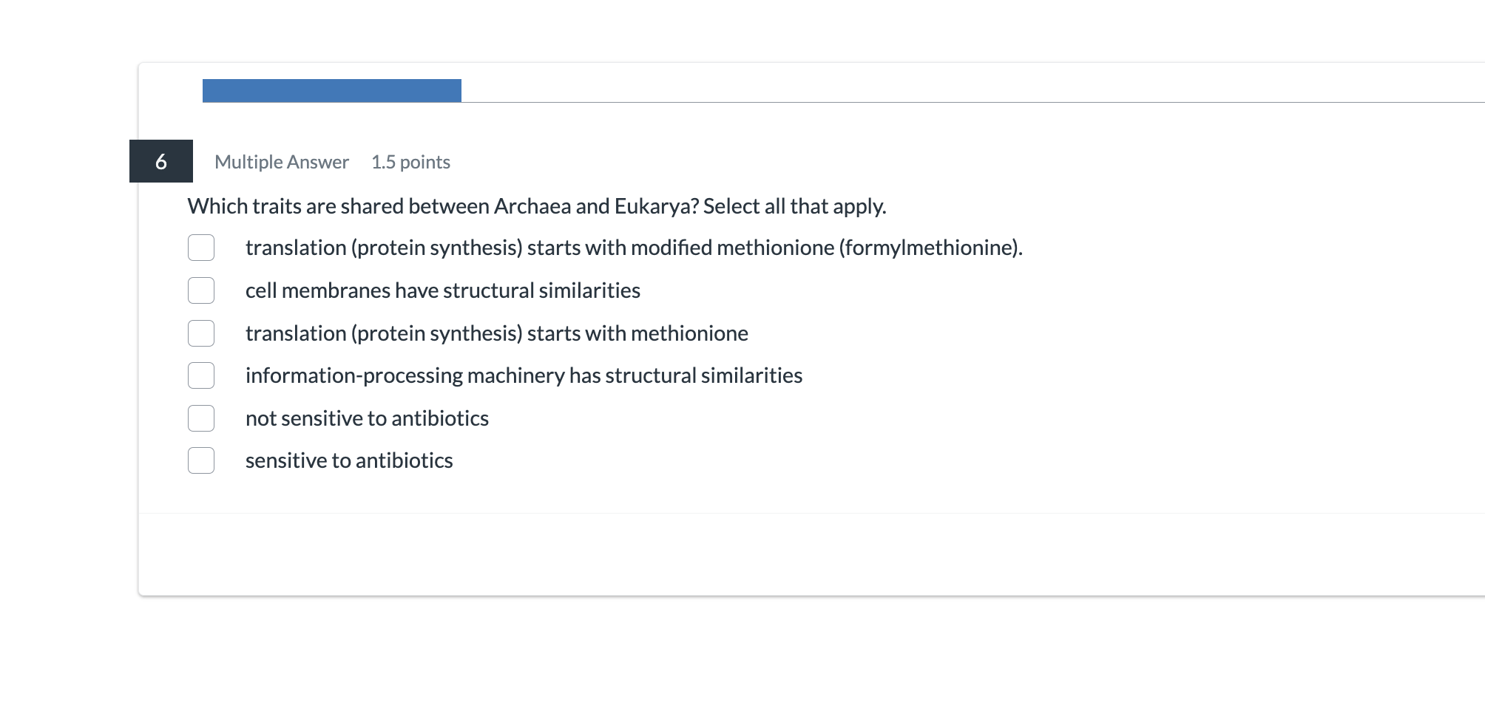The height and width of the screenshot is (708, 1485).
Task: Click the information-processing machinery answer text
Action: (x=524, y=375)
